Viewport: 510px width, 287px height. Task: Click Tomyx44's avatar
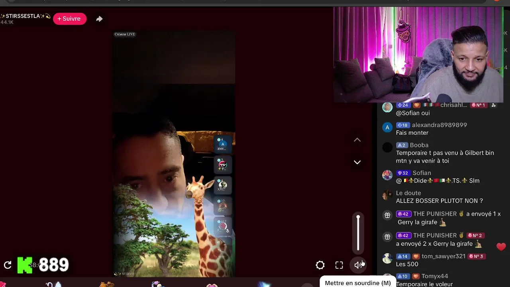[x=387, y=278]
